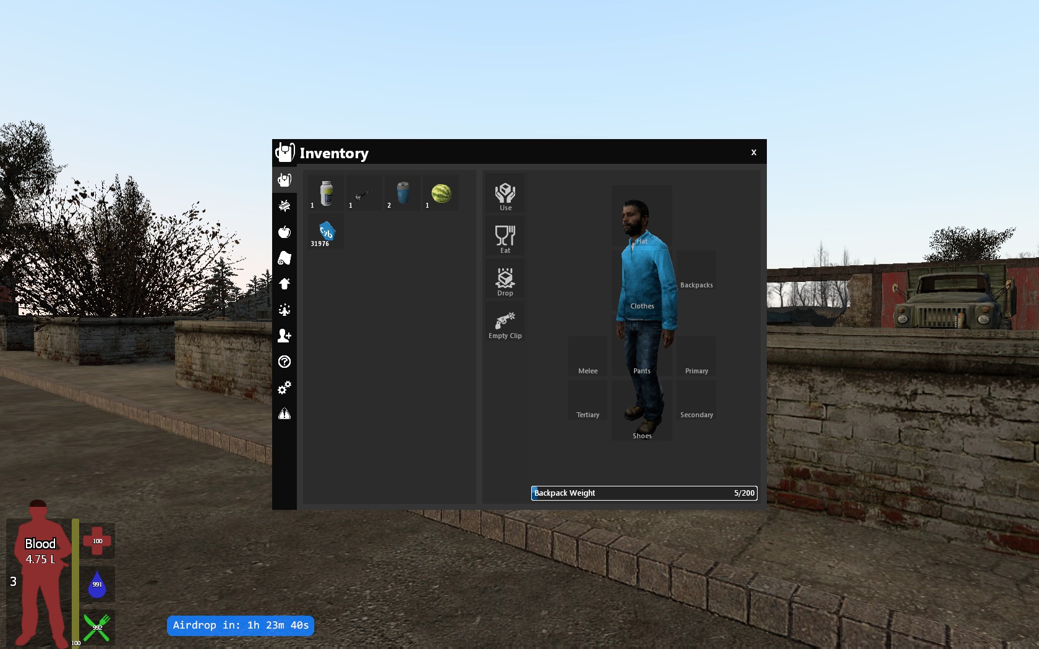Open the apple icon tab in sidebar

[284, 232]
